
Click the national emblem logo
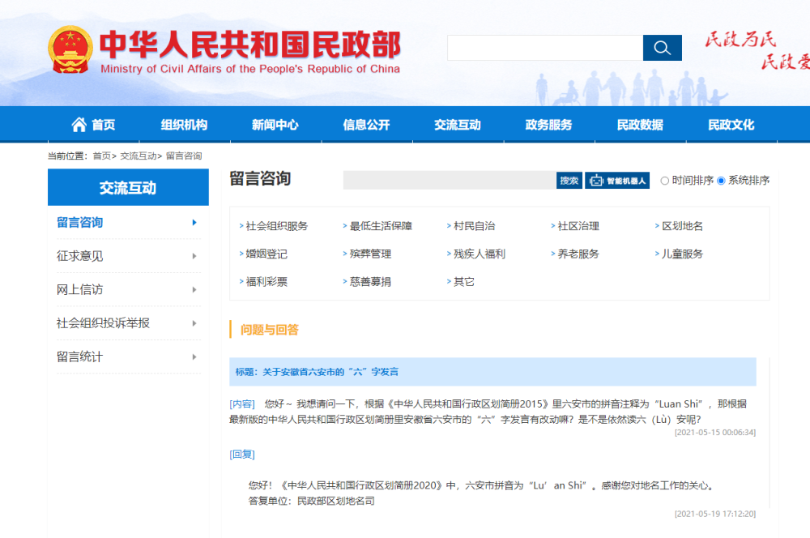(x=70, y=49)
